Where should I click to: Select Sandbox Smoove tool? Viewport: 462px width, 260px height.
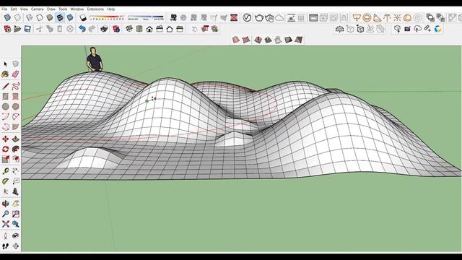point(258,40)
